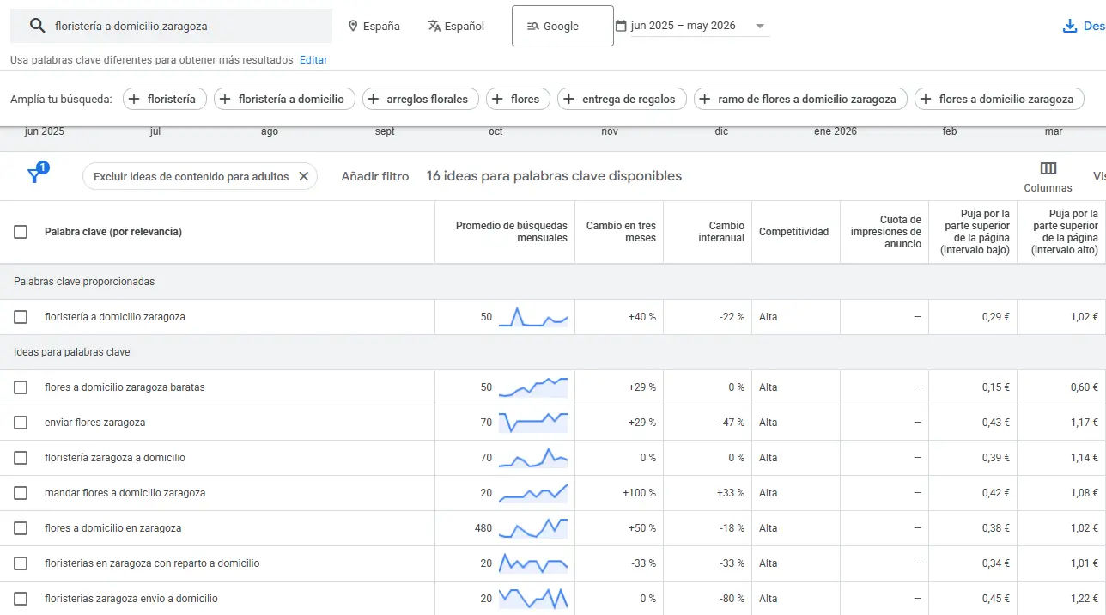The width and height of the screenshot is (1106, 615).
Task: Sort by low-range top of page bid column
Action: 975,232
